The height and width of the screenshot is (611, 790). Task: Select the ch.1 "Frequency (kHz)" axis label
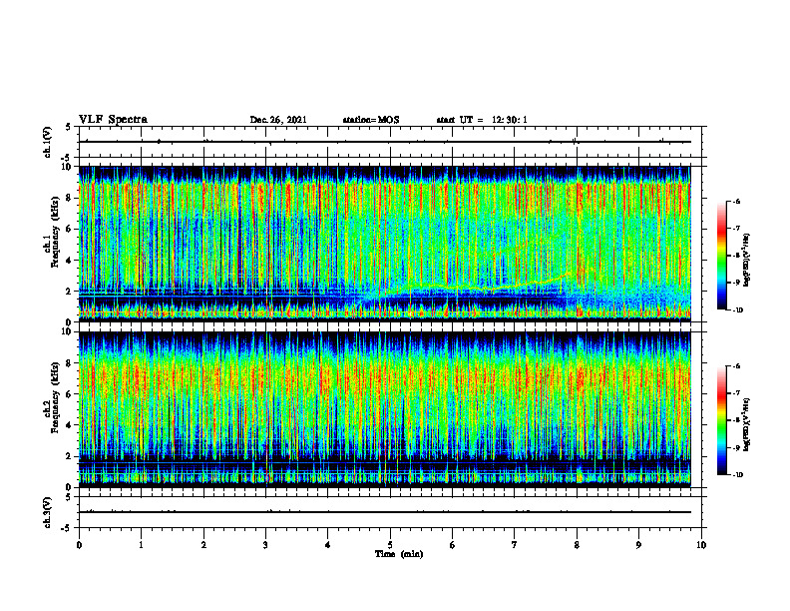pyautogui.click(x=55, y=232)
